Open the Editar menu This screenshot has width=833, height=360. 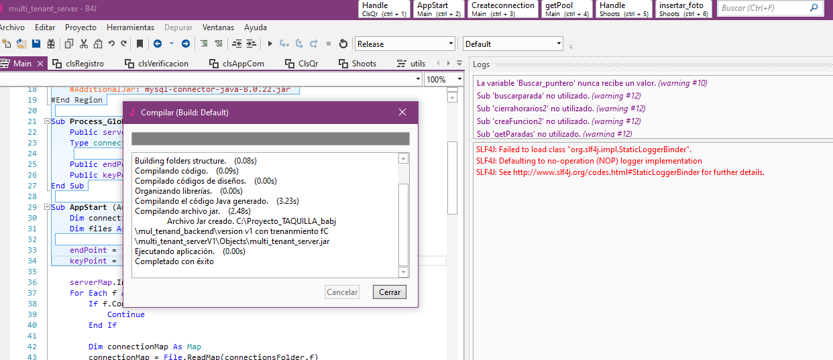coord(45,27)
